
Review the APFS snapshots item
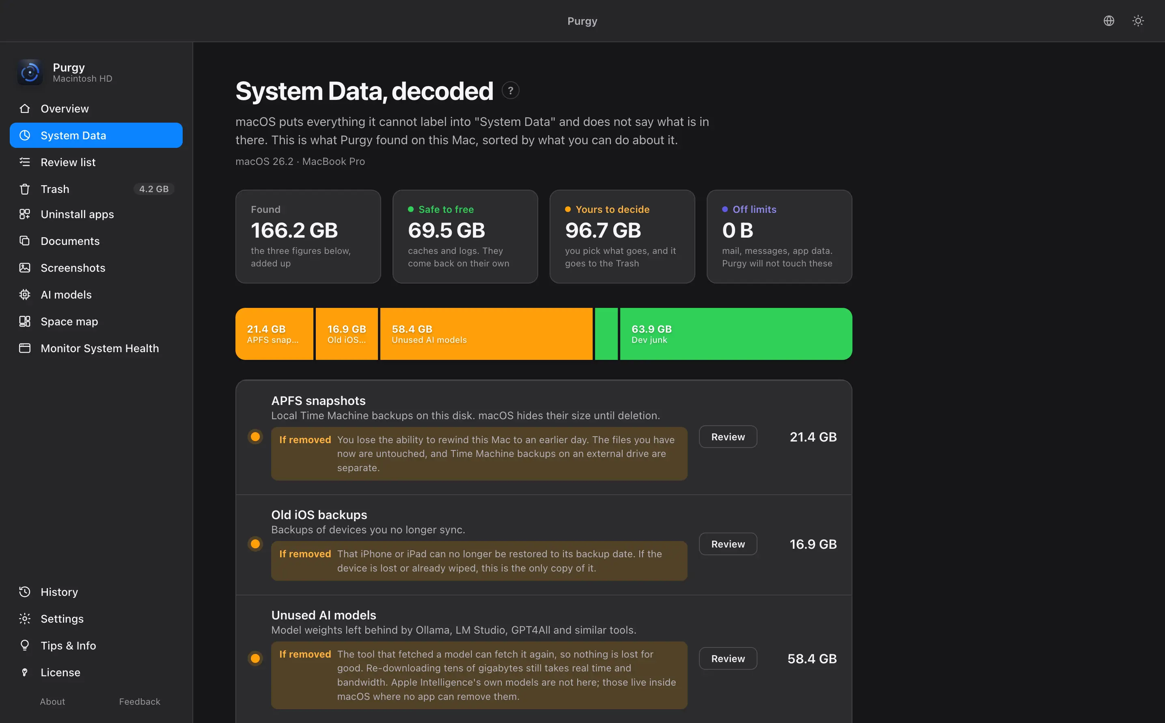click(x=728, y=437)
